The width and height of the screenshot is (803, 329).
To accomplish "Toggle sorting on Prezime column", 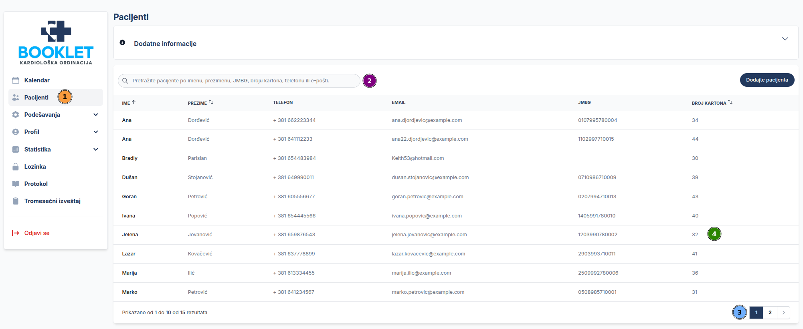I will pyautogui.click(x=211, y=102).
